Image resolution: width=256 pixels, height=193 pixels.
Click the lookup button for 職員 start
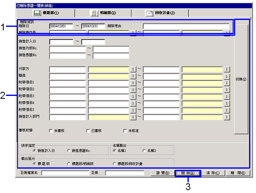coord(132,76)
